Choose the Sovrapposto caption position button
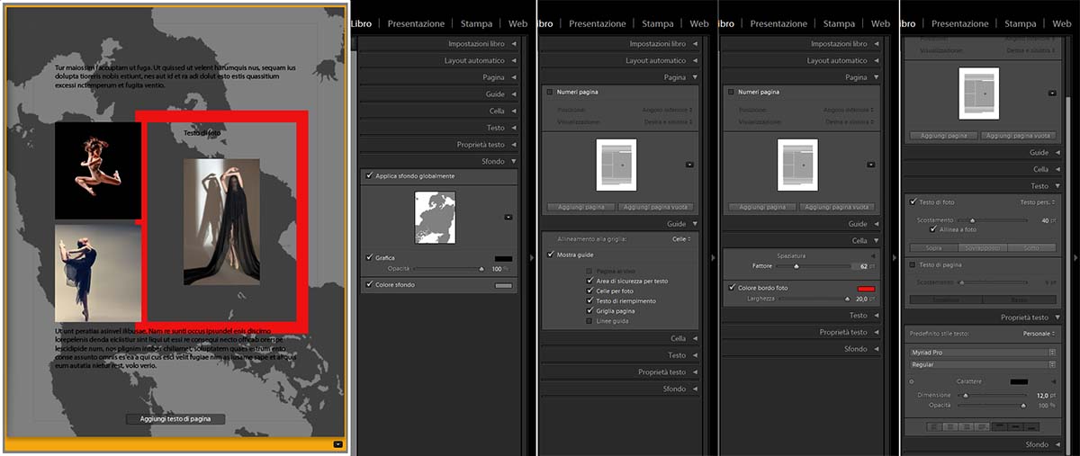The height and width of the screenshot is (456, 1080). (x=982, y=247)
